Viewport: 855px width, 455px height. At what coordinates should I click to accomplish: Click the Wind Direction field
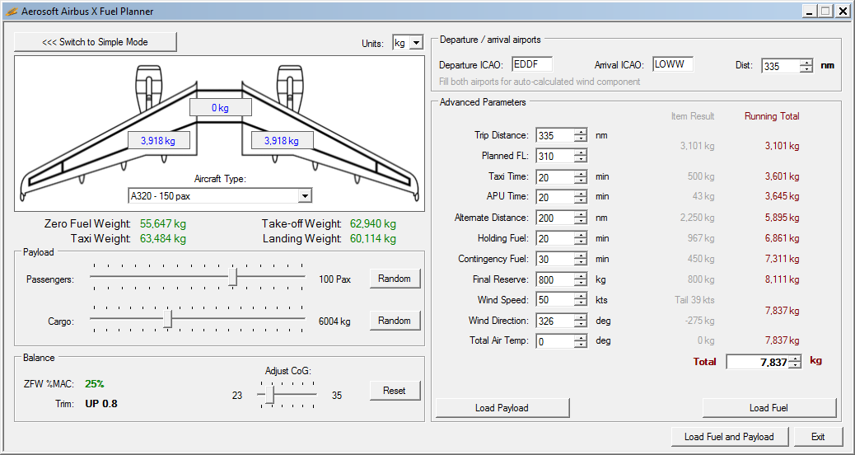555,321
